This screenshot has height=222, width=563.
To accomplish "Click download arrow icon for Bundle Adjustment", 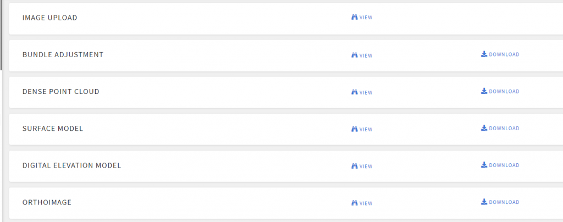I will point(484,54).
